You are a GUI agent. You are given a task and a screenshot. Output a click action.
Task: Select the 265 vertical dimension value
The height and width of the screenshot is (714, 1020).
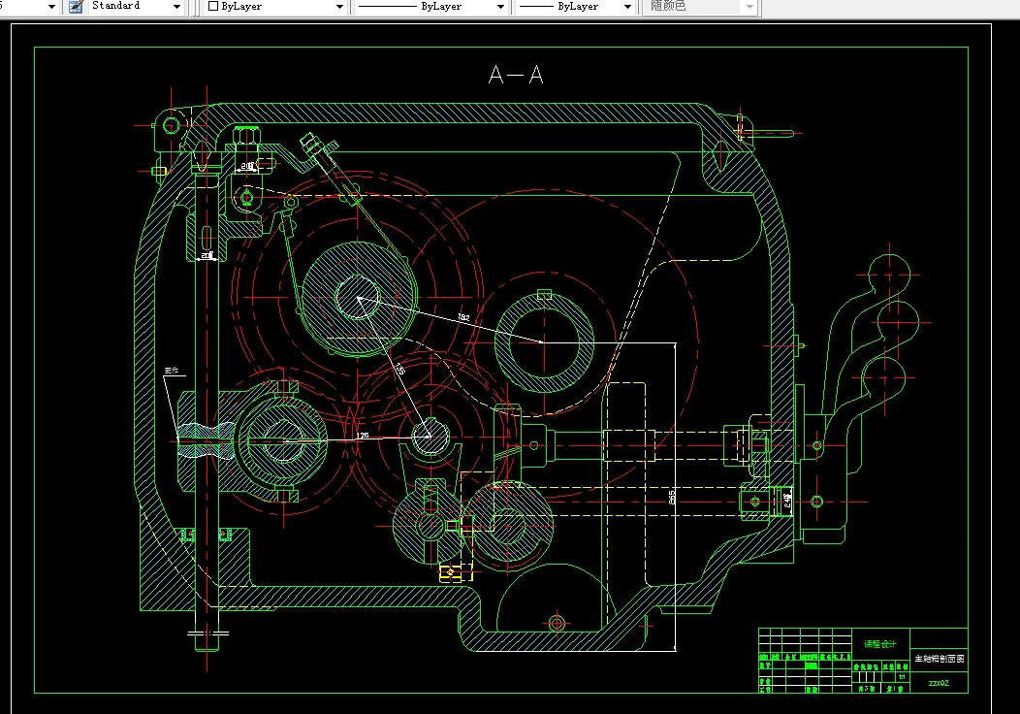[x=672, y=498]
